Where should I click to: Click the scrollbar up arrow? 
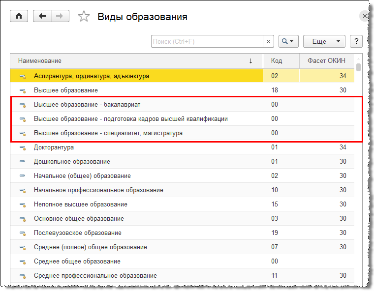coord(358,58)
